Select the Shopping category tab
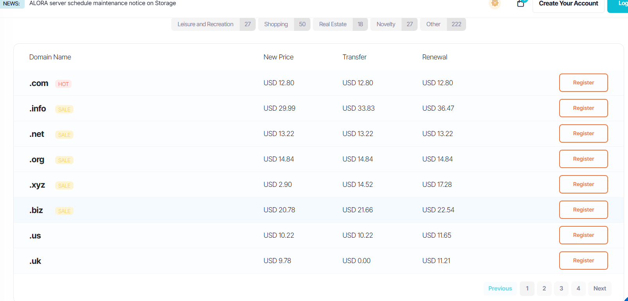The height and width of the screenshot is (301, 628). click(284, 24)
